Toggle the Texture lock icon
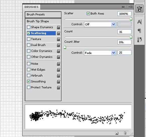The height and width of the screenshot is (137, 146). [x=58, y=39]
